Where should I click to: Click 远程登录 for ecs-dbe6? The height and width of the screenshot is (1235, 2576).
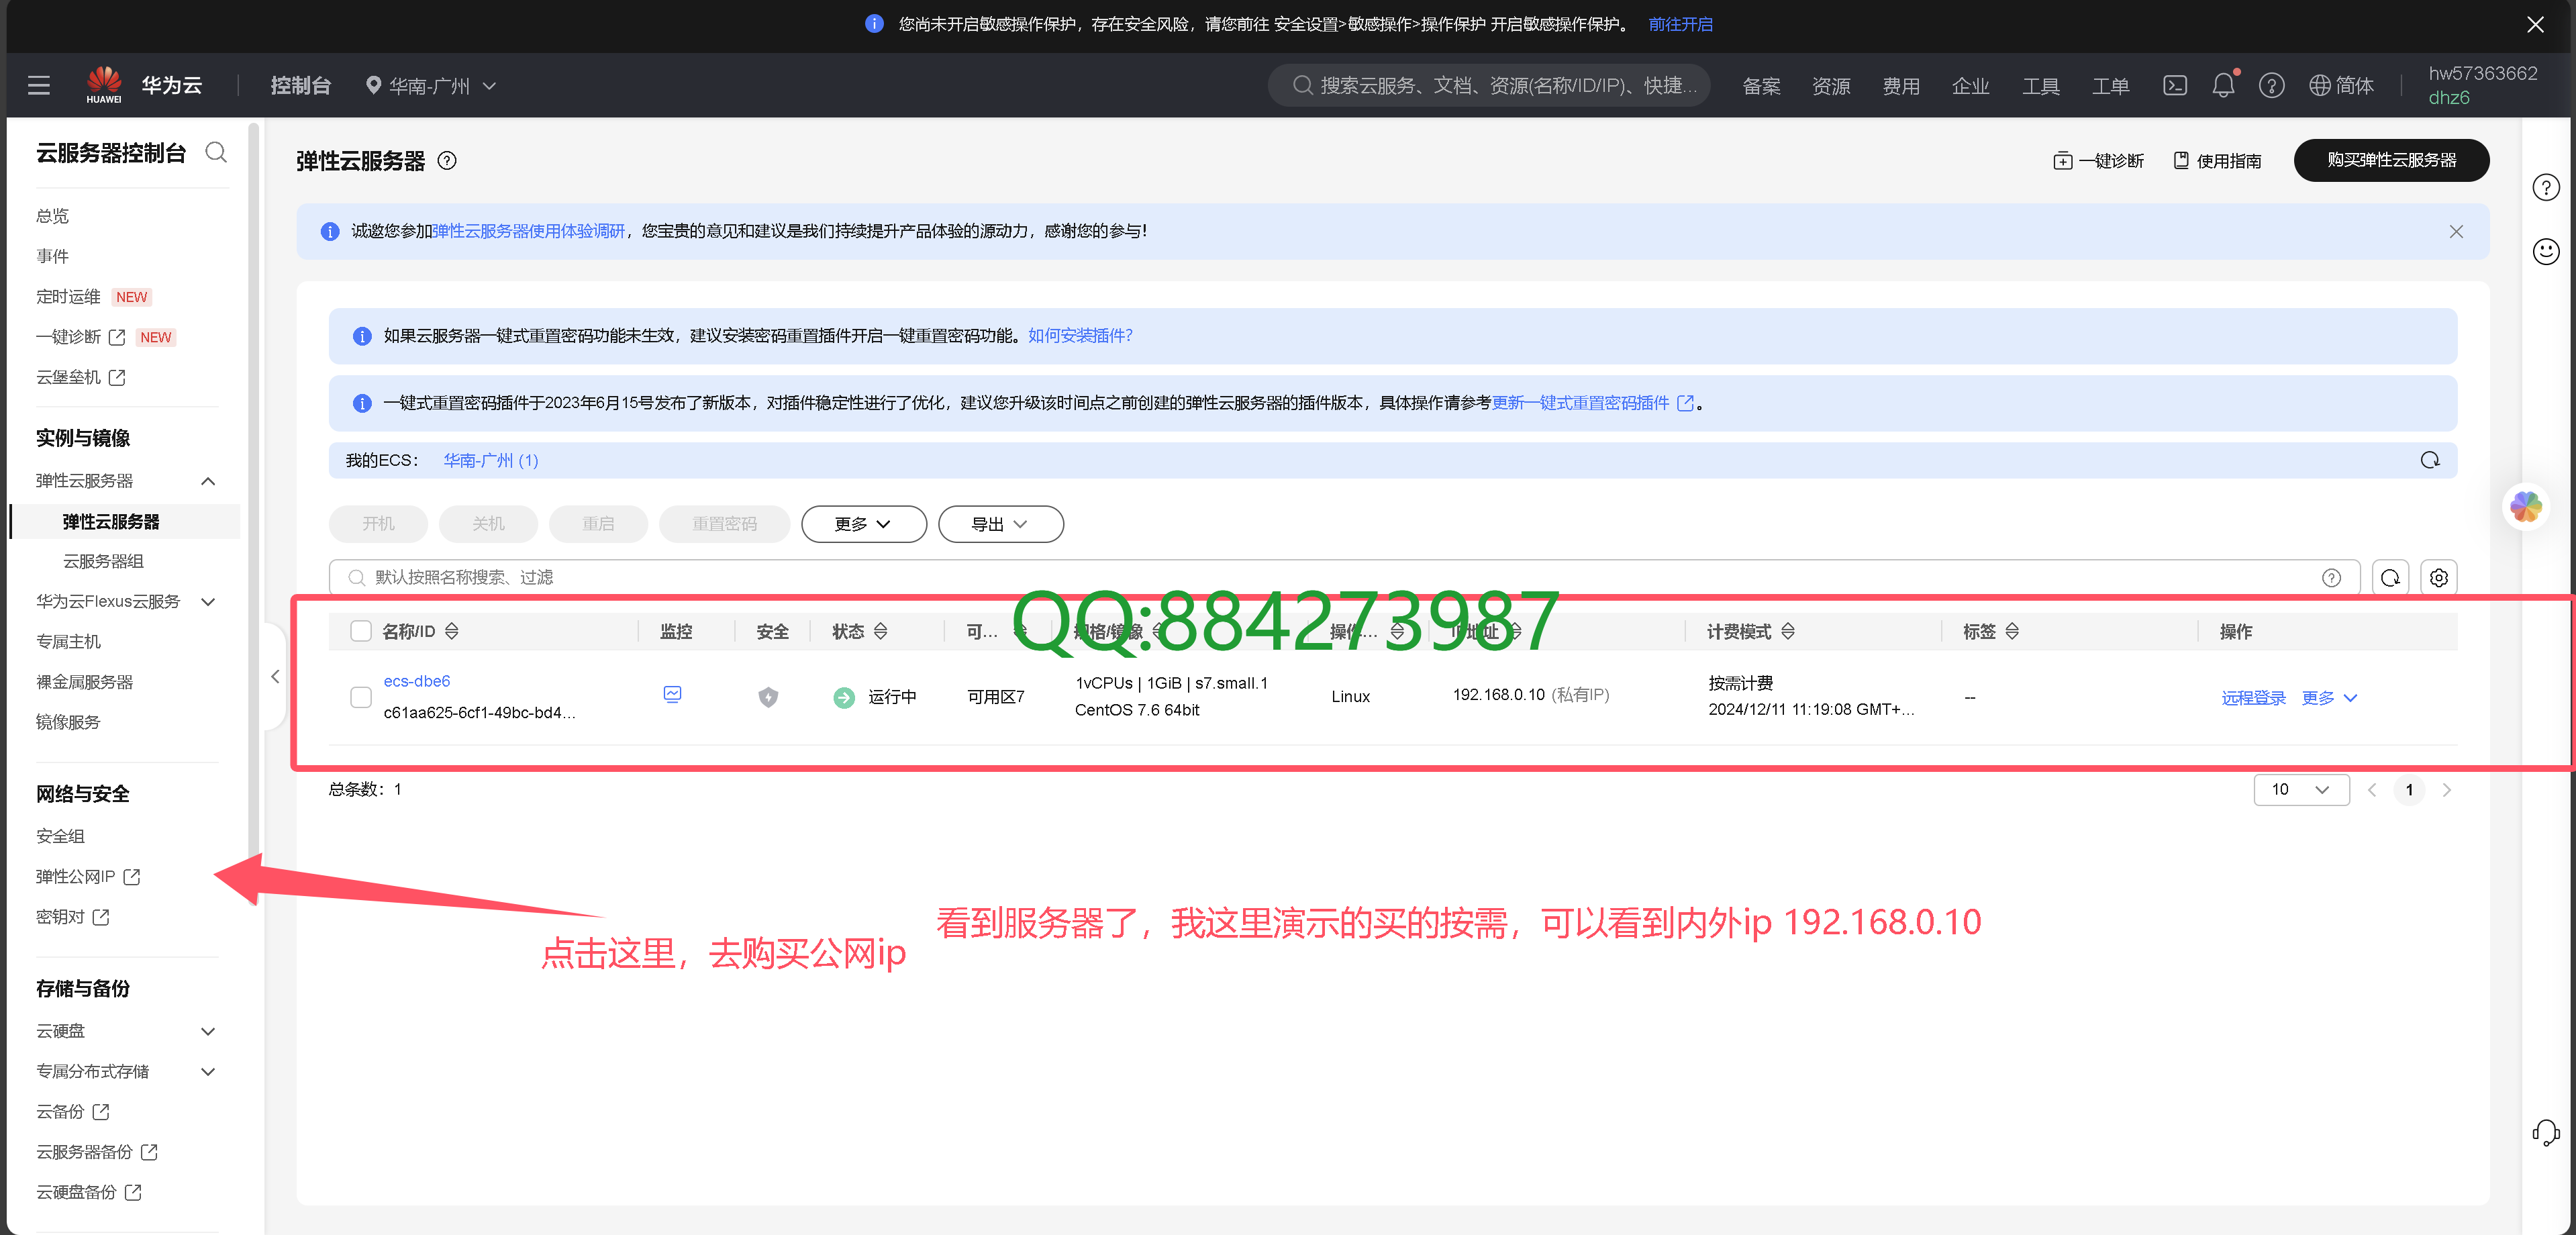(x=2253, y=698)
